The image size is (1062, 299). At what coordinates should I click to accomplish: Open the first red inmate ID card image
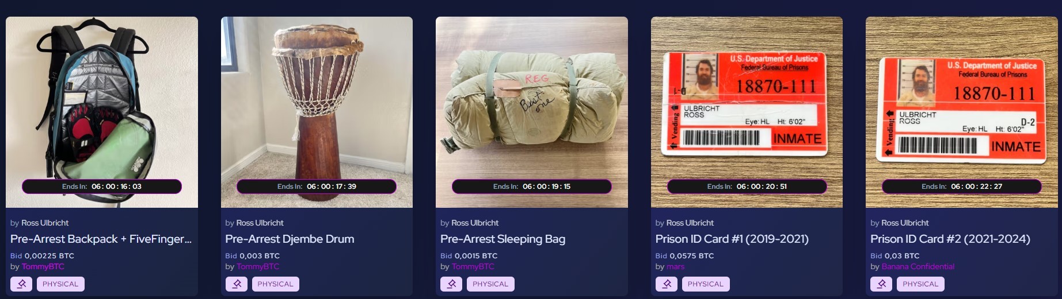[747, 112]
